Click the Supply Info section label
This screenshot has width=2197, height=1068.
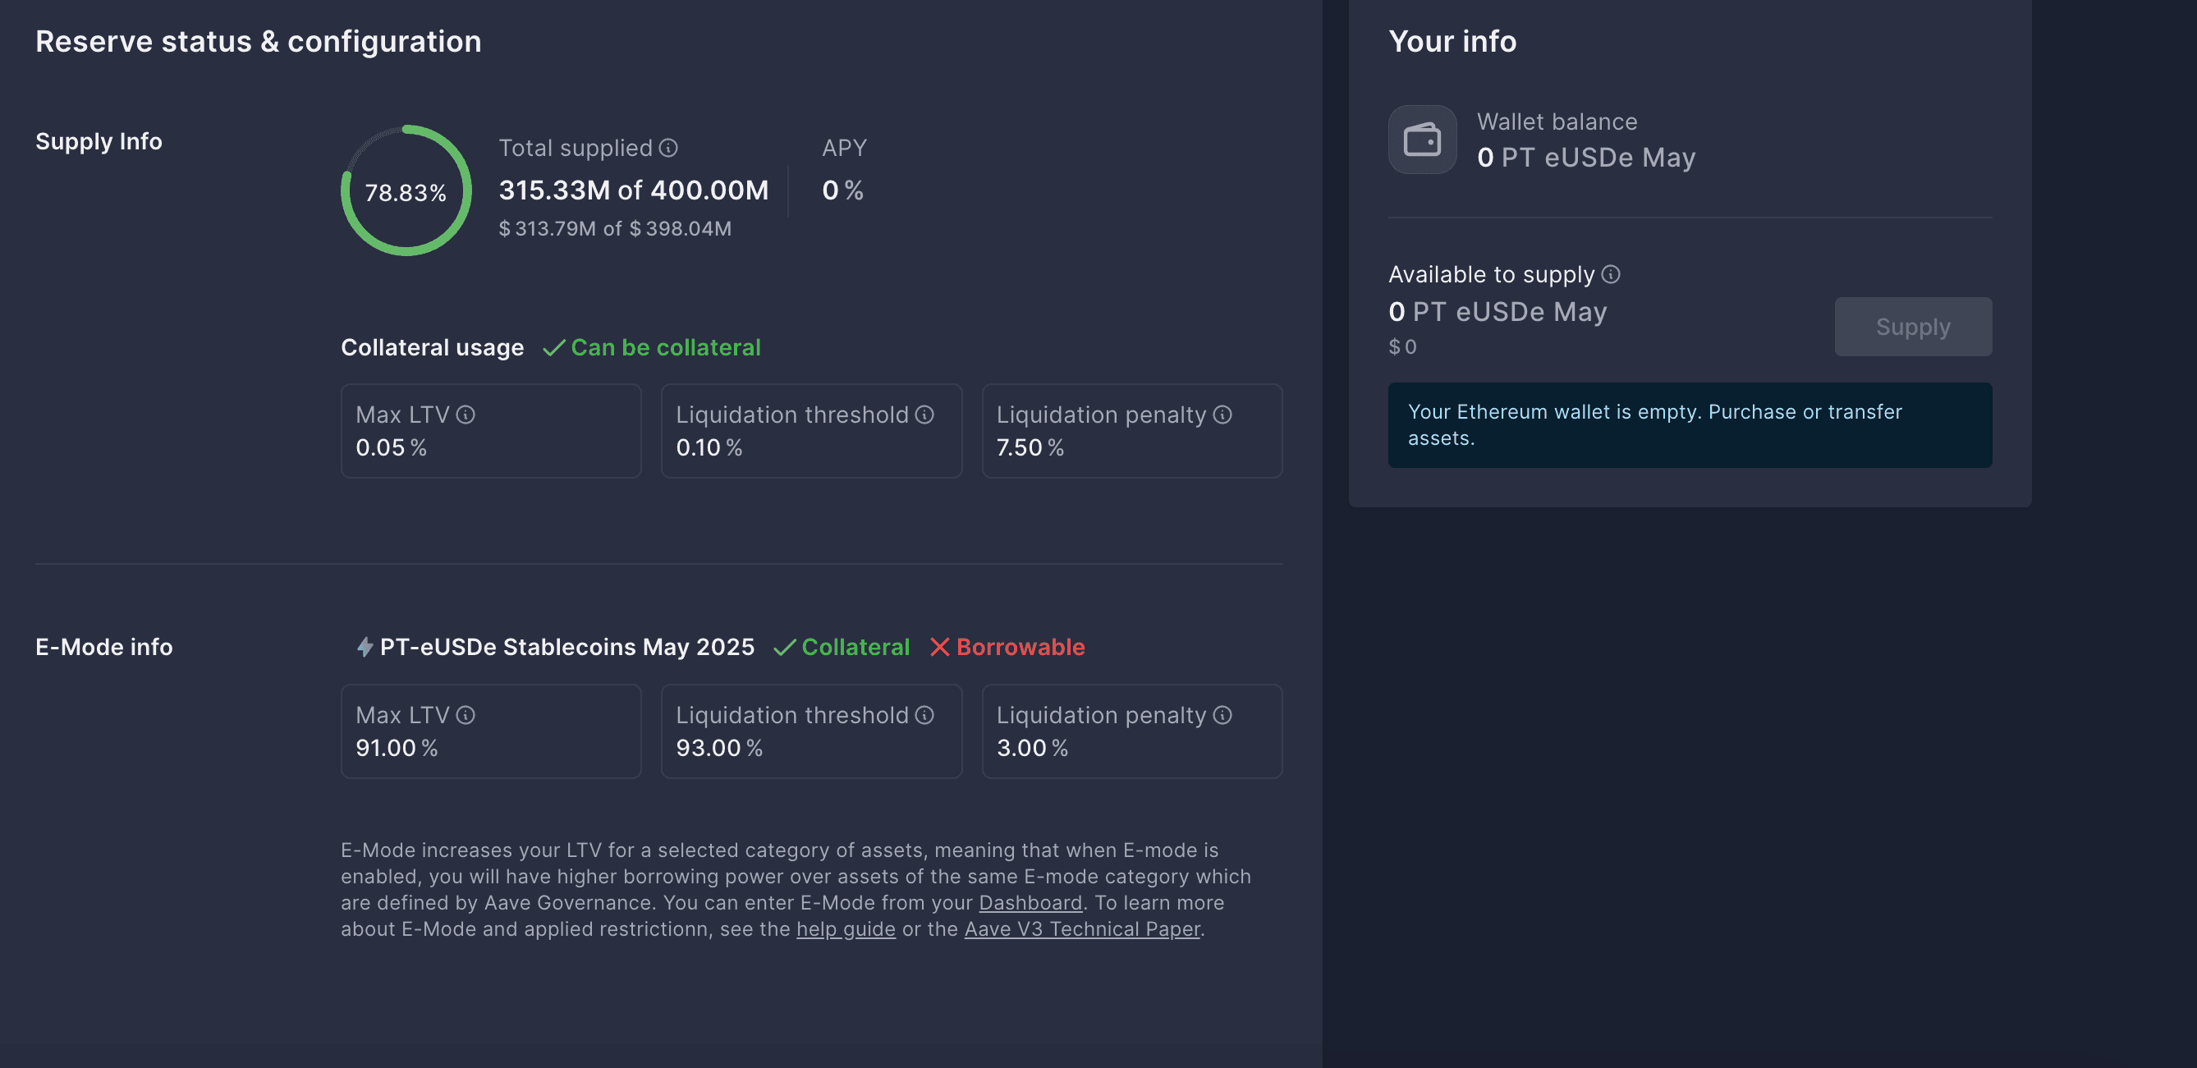99,140
